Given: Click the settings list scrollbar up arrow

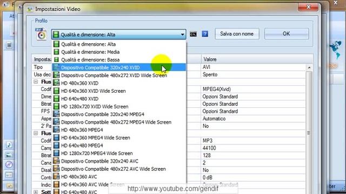Looking at the screenshot, I should (309, 67).
